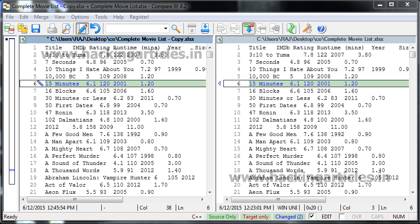Click the NUM indicator in status bar
Image resolution: width=420 pixels, height=224 pixels.
pos(399,217)
